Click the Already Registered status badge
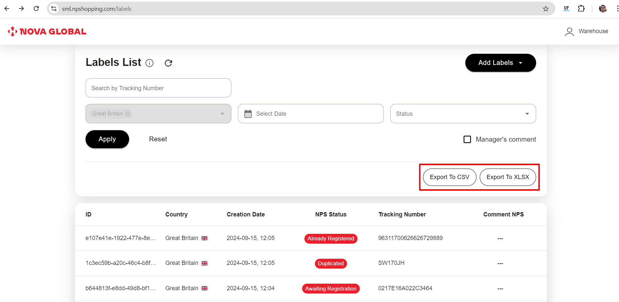The width and height of the screenshot is (619, 302). (331, 238)
